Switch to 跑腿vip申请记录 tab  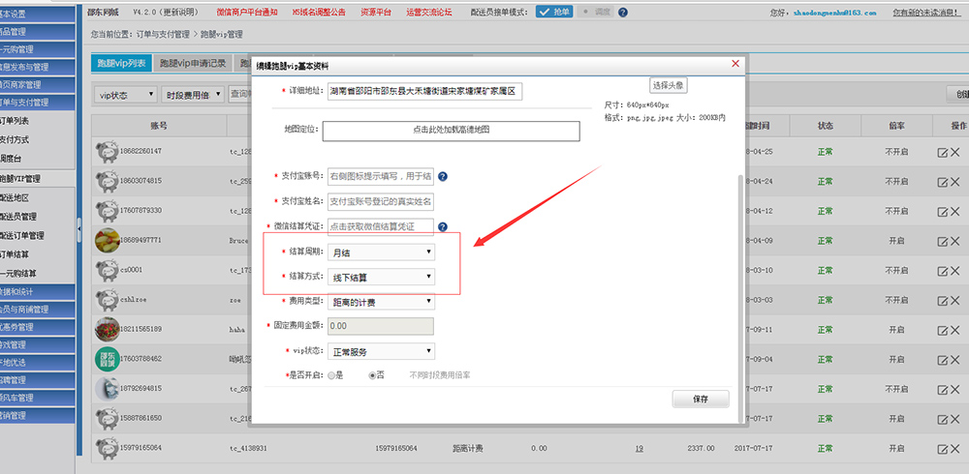tap(193, 64)
